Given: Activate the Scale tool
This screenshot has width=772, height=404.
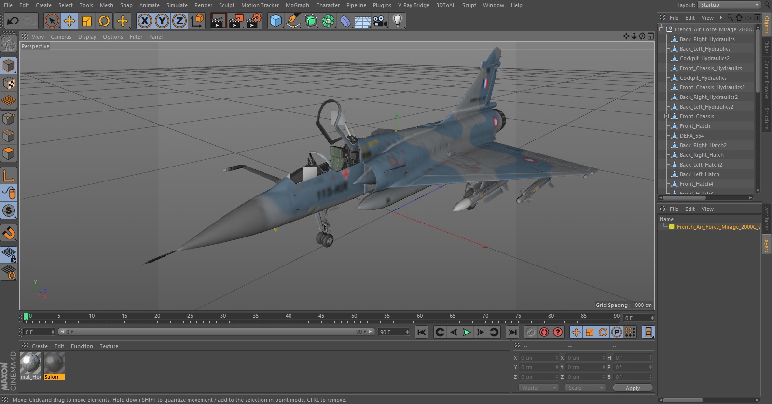Looking at the screenshot, I should [87, 21].
